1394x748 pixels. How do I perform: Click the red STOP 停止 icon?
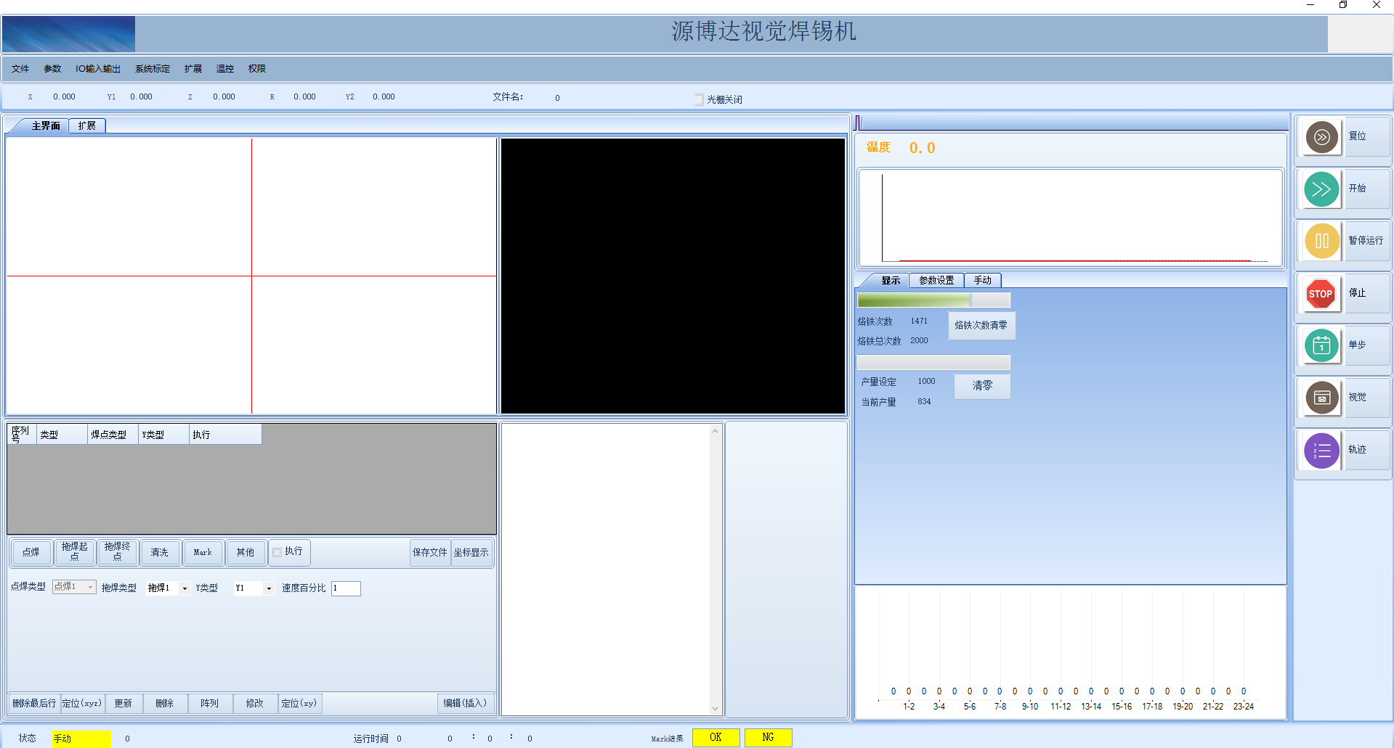[x=1321, y=293]
